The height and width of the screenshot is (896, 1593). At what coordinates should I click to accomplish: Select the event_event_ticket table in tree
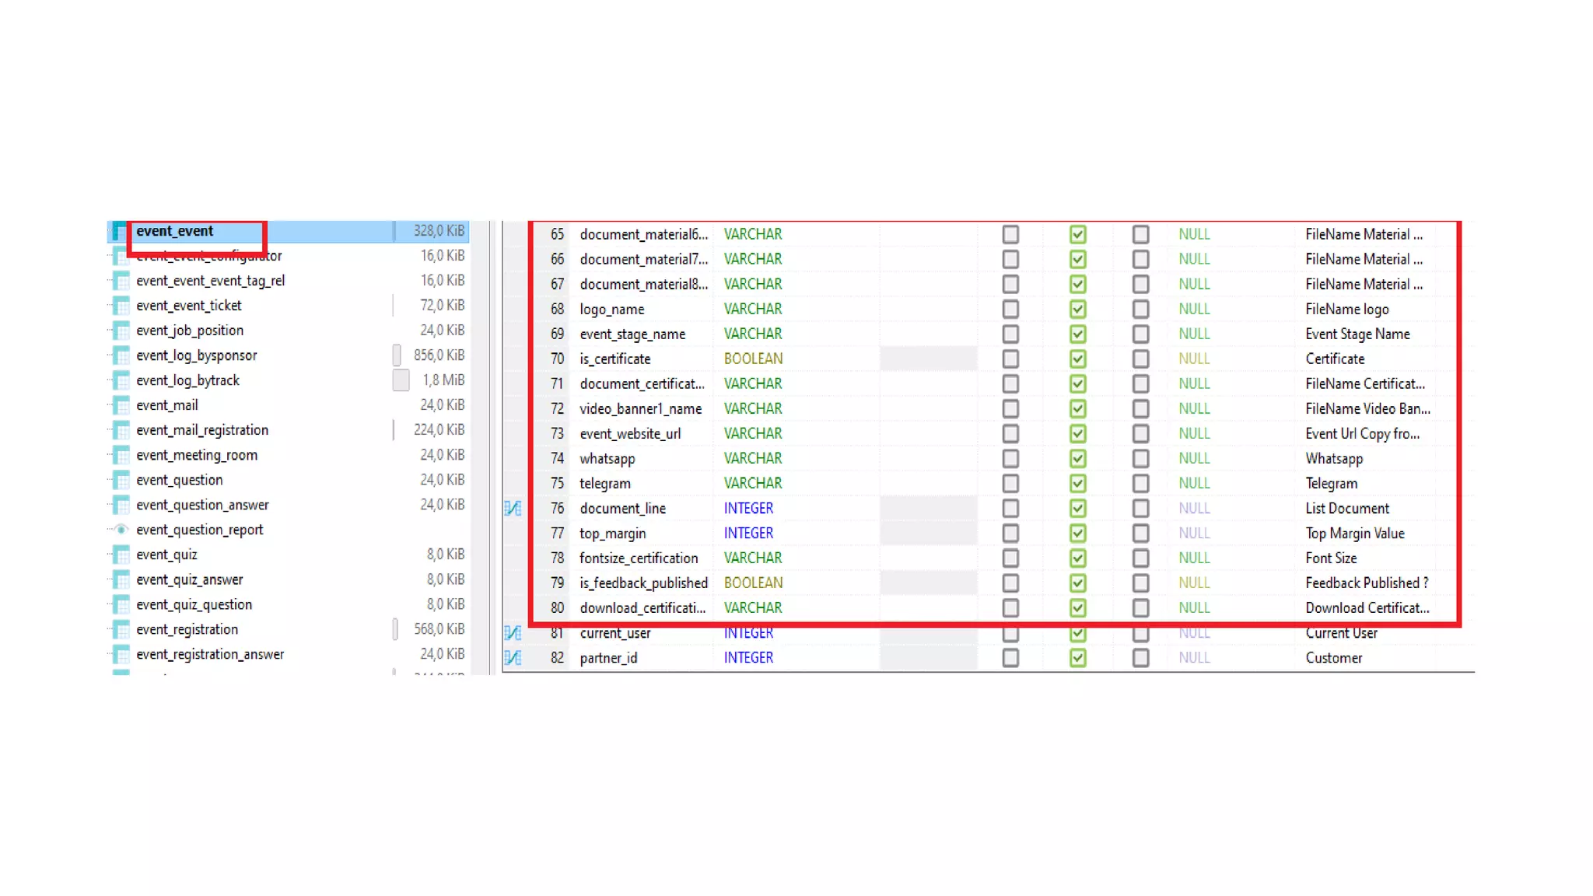point(189,306)
